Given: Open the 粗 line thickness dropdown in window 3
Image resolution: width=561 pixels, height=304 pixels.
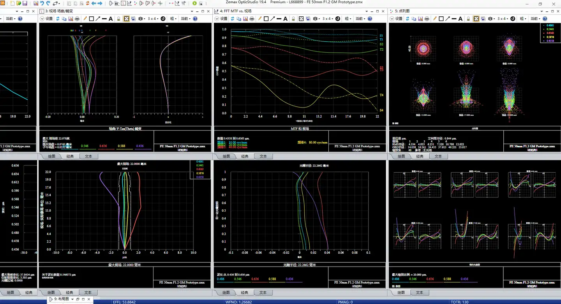Looking at the screenshot, I should (x=173, y=19).
